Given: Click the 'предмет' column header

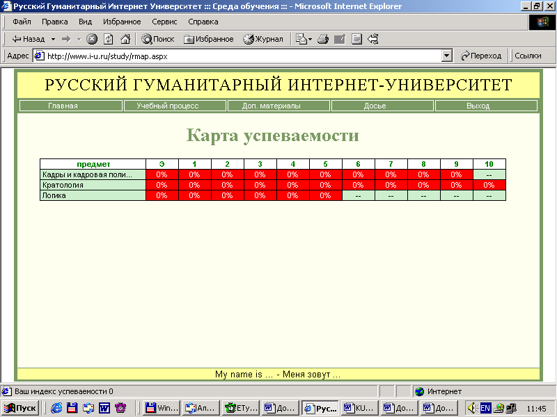Looking at the screenshot, I should pos(93,164).
